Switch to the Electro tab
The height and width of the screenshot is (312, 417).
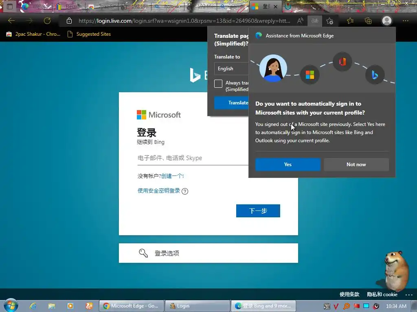[69, 6]
